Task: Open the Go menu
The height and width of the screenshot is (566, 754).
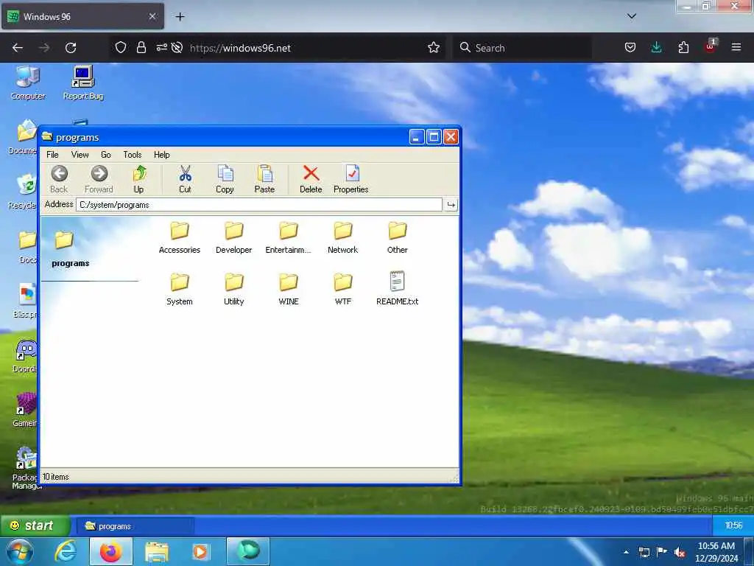Action: (x=106, y=155)
